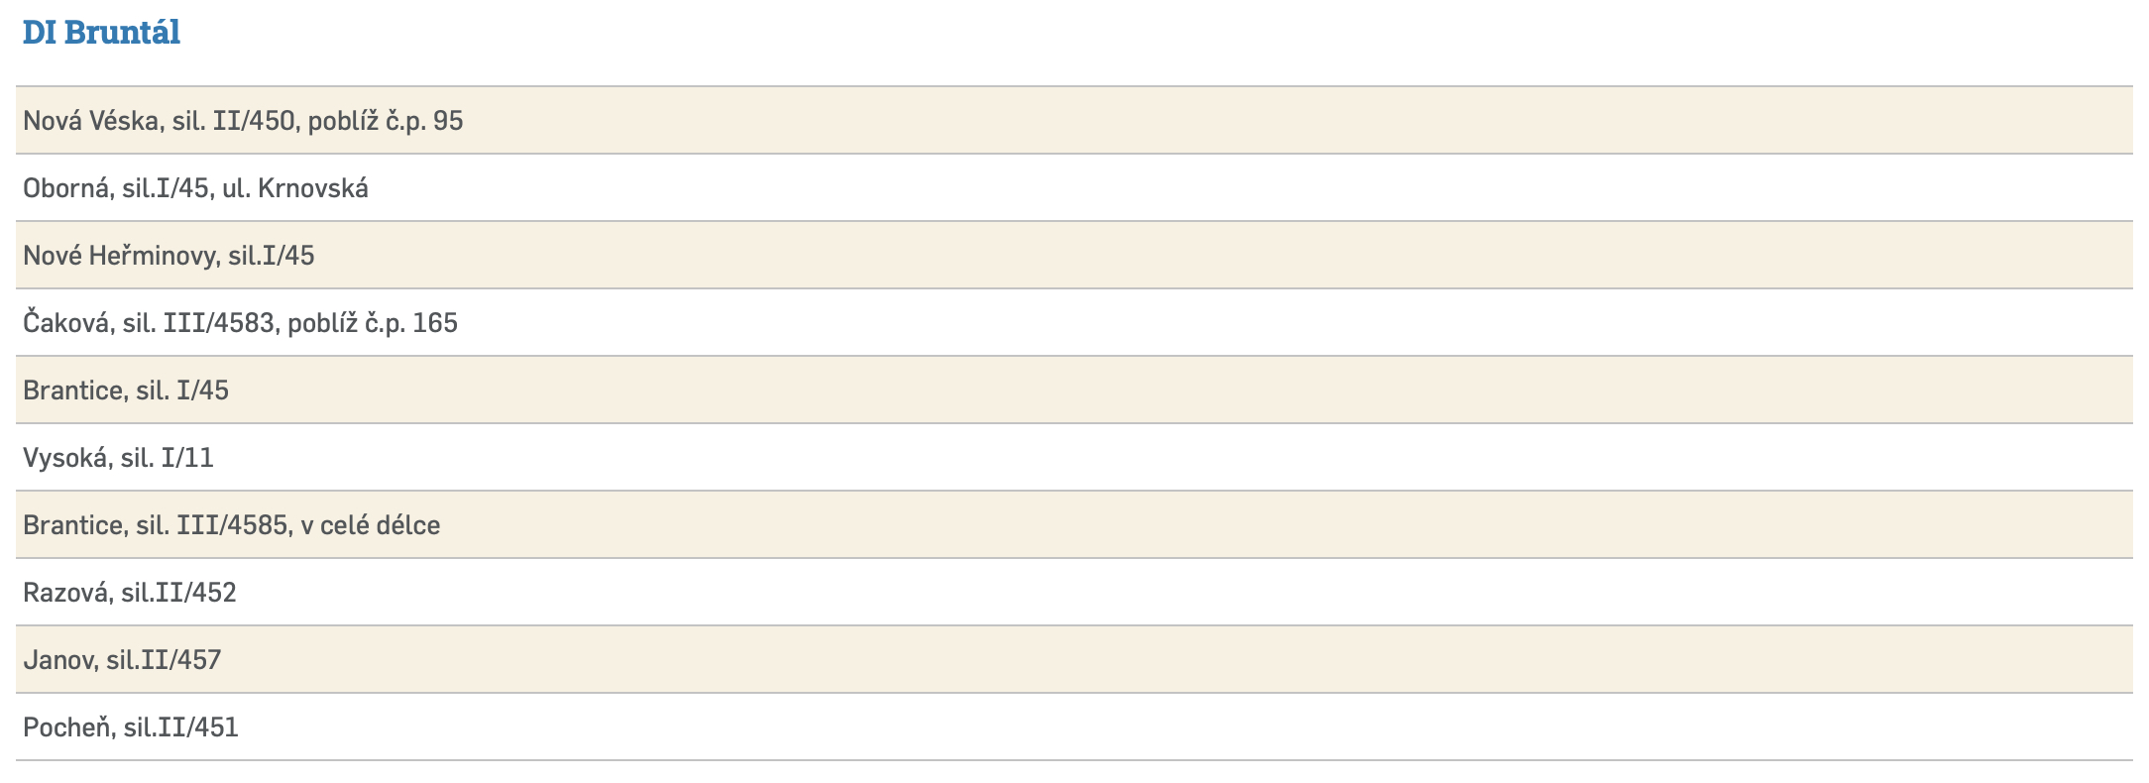This screenshot has height=783, width=2149.
Task: Click the road number II/450
Action: (x=254, y=121)
